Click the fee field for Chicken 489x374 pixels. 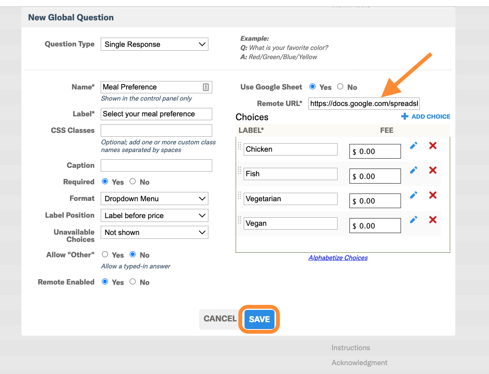coord(375,151)
